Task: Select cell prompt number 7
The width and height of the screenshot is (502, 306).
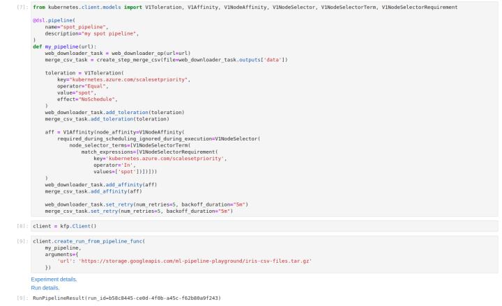Action: click(22, 7)
